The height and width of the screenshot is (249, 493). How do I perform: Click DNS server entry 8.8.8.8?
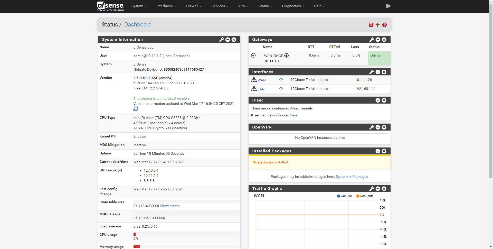point(149,181)
